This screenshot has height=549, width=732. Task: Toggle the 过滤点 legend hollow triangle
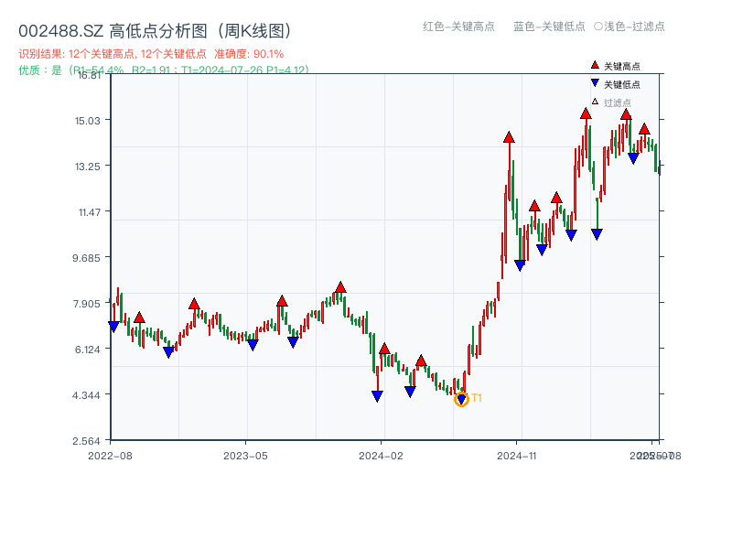[595, 102]
